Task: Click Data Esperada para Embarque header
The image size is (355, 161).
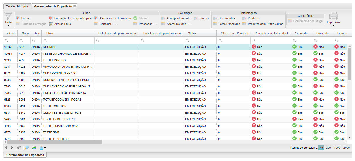Action: [117, 33]
